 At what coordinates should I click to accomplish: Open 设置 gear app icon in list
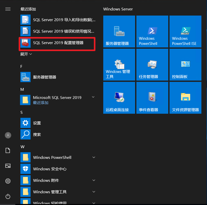coord(25,123)
